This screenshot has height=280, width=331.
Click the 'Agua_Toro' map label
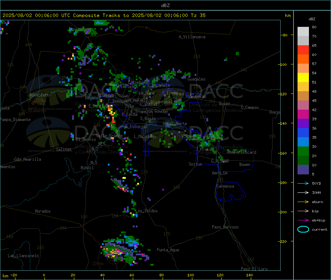coord(39,95)
